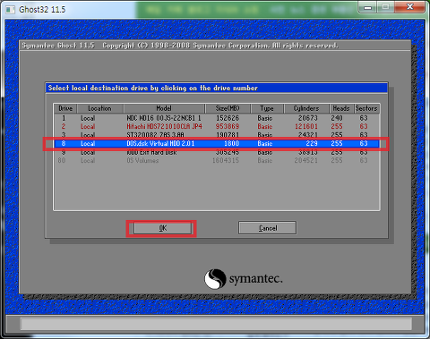430x339 pixels.
Task: Click the ST320082 7AS model entry
Action: click(155, 135)
